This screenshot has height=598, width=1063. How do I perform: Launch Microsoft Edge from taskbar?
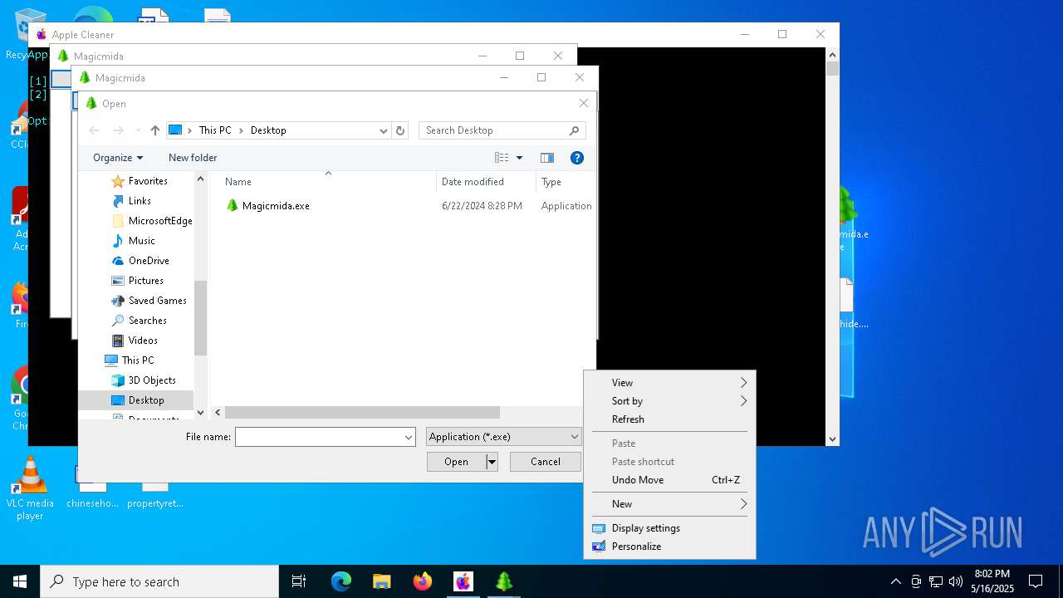click(x=341, y=581)
